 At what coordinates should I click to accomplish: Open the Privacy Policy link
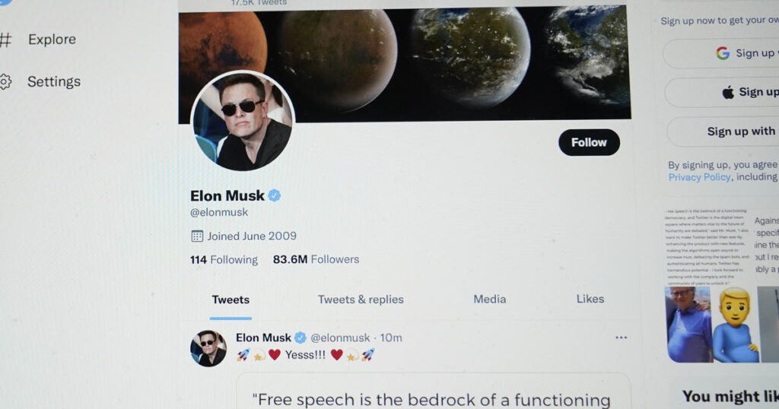[x=699, y=177]
